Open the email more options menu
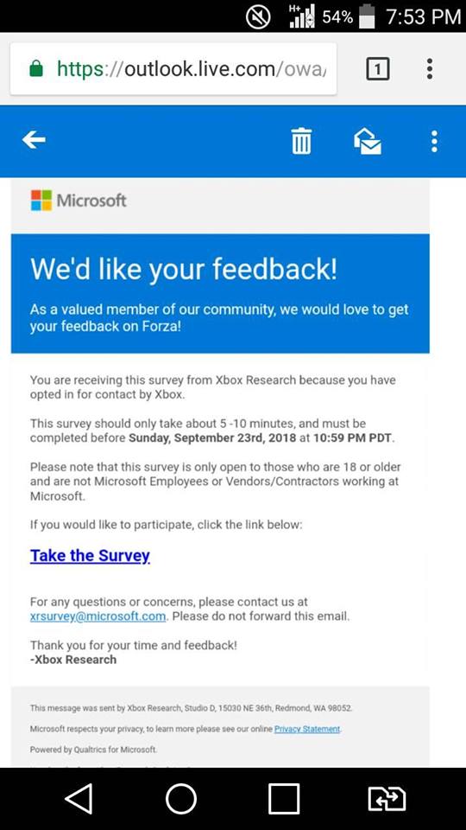The height and width of the screenshot is (830, 466). tap(434, 141)
